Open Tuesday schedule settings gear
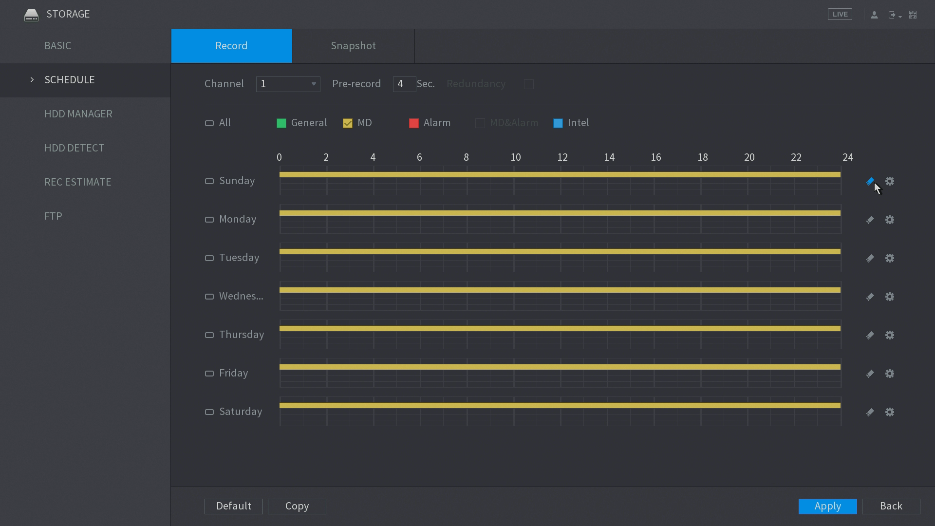This screenshot has height=526, width=935. pyautogui.click(x=890, y=258)
